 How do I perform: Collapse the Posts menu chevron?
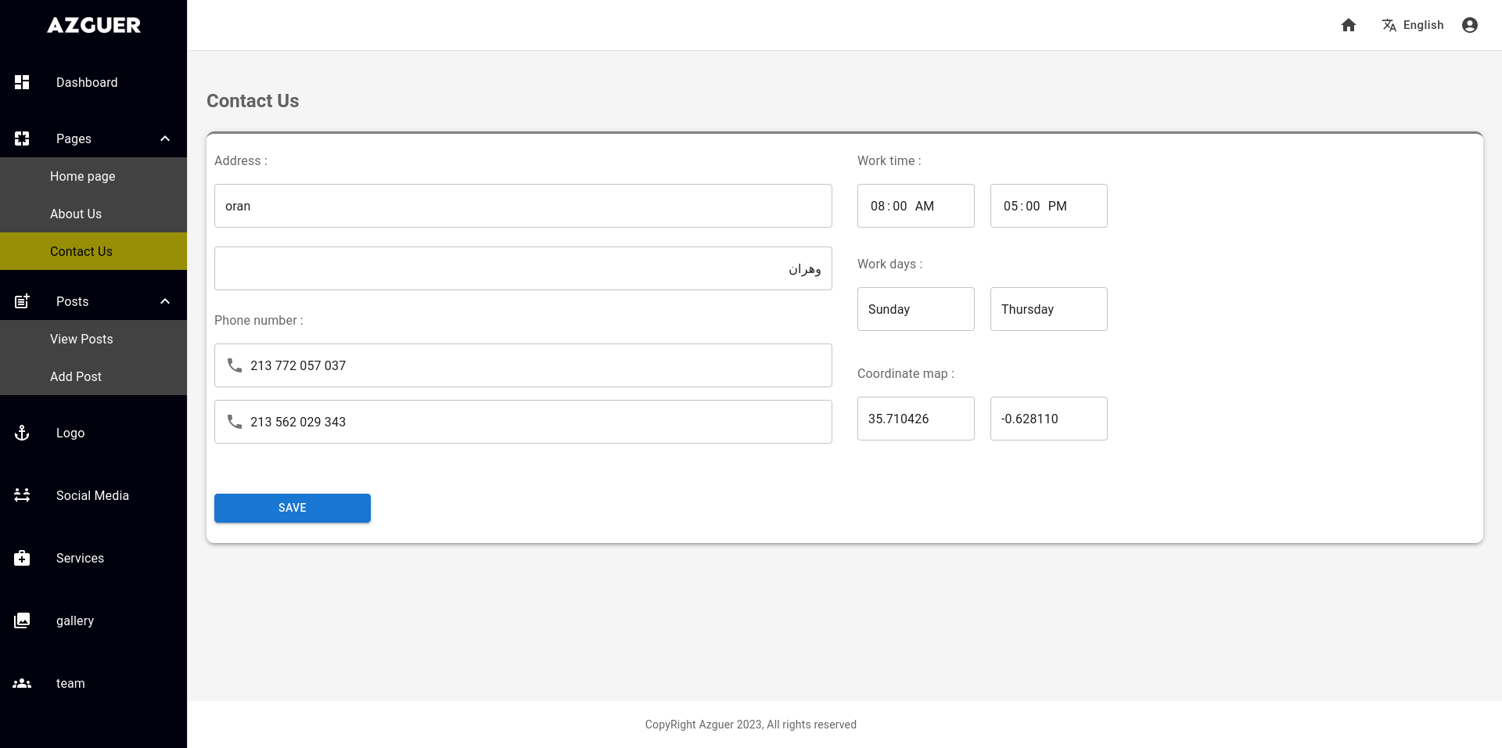coord(165,301)
